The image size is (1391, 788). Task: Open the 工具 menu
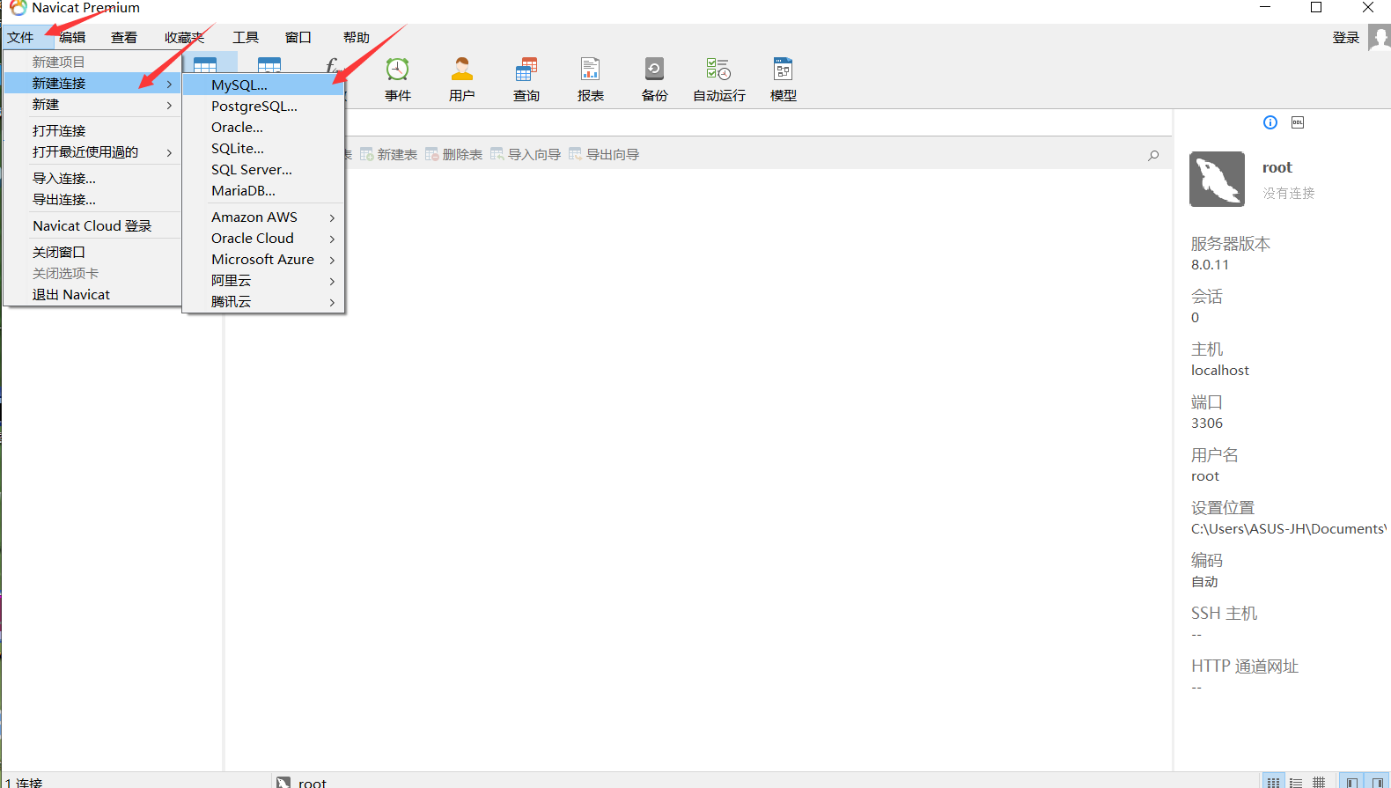[246, 38]
